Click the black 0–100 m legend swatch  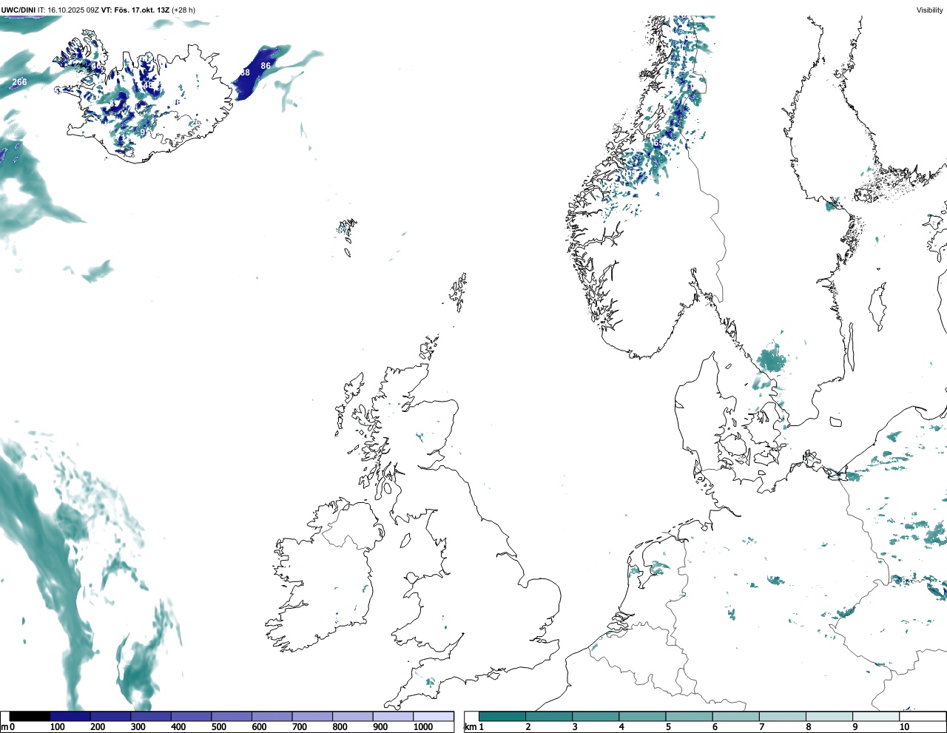point(30,716)
